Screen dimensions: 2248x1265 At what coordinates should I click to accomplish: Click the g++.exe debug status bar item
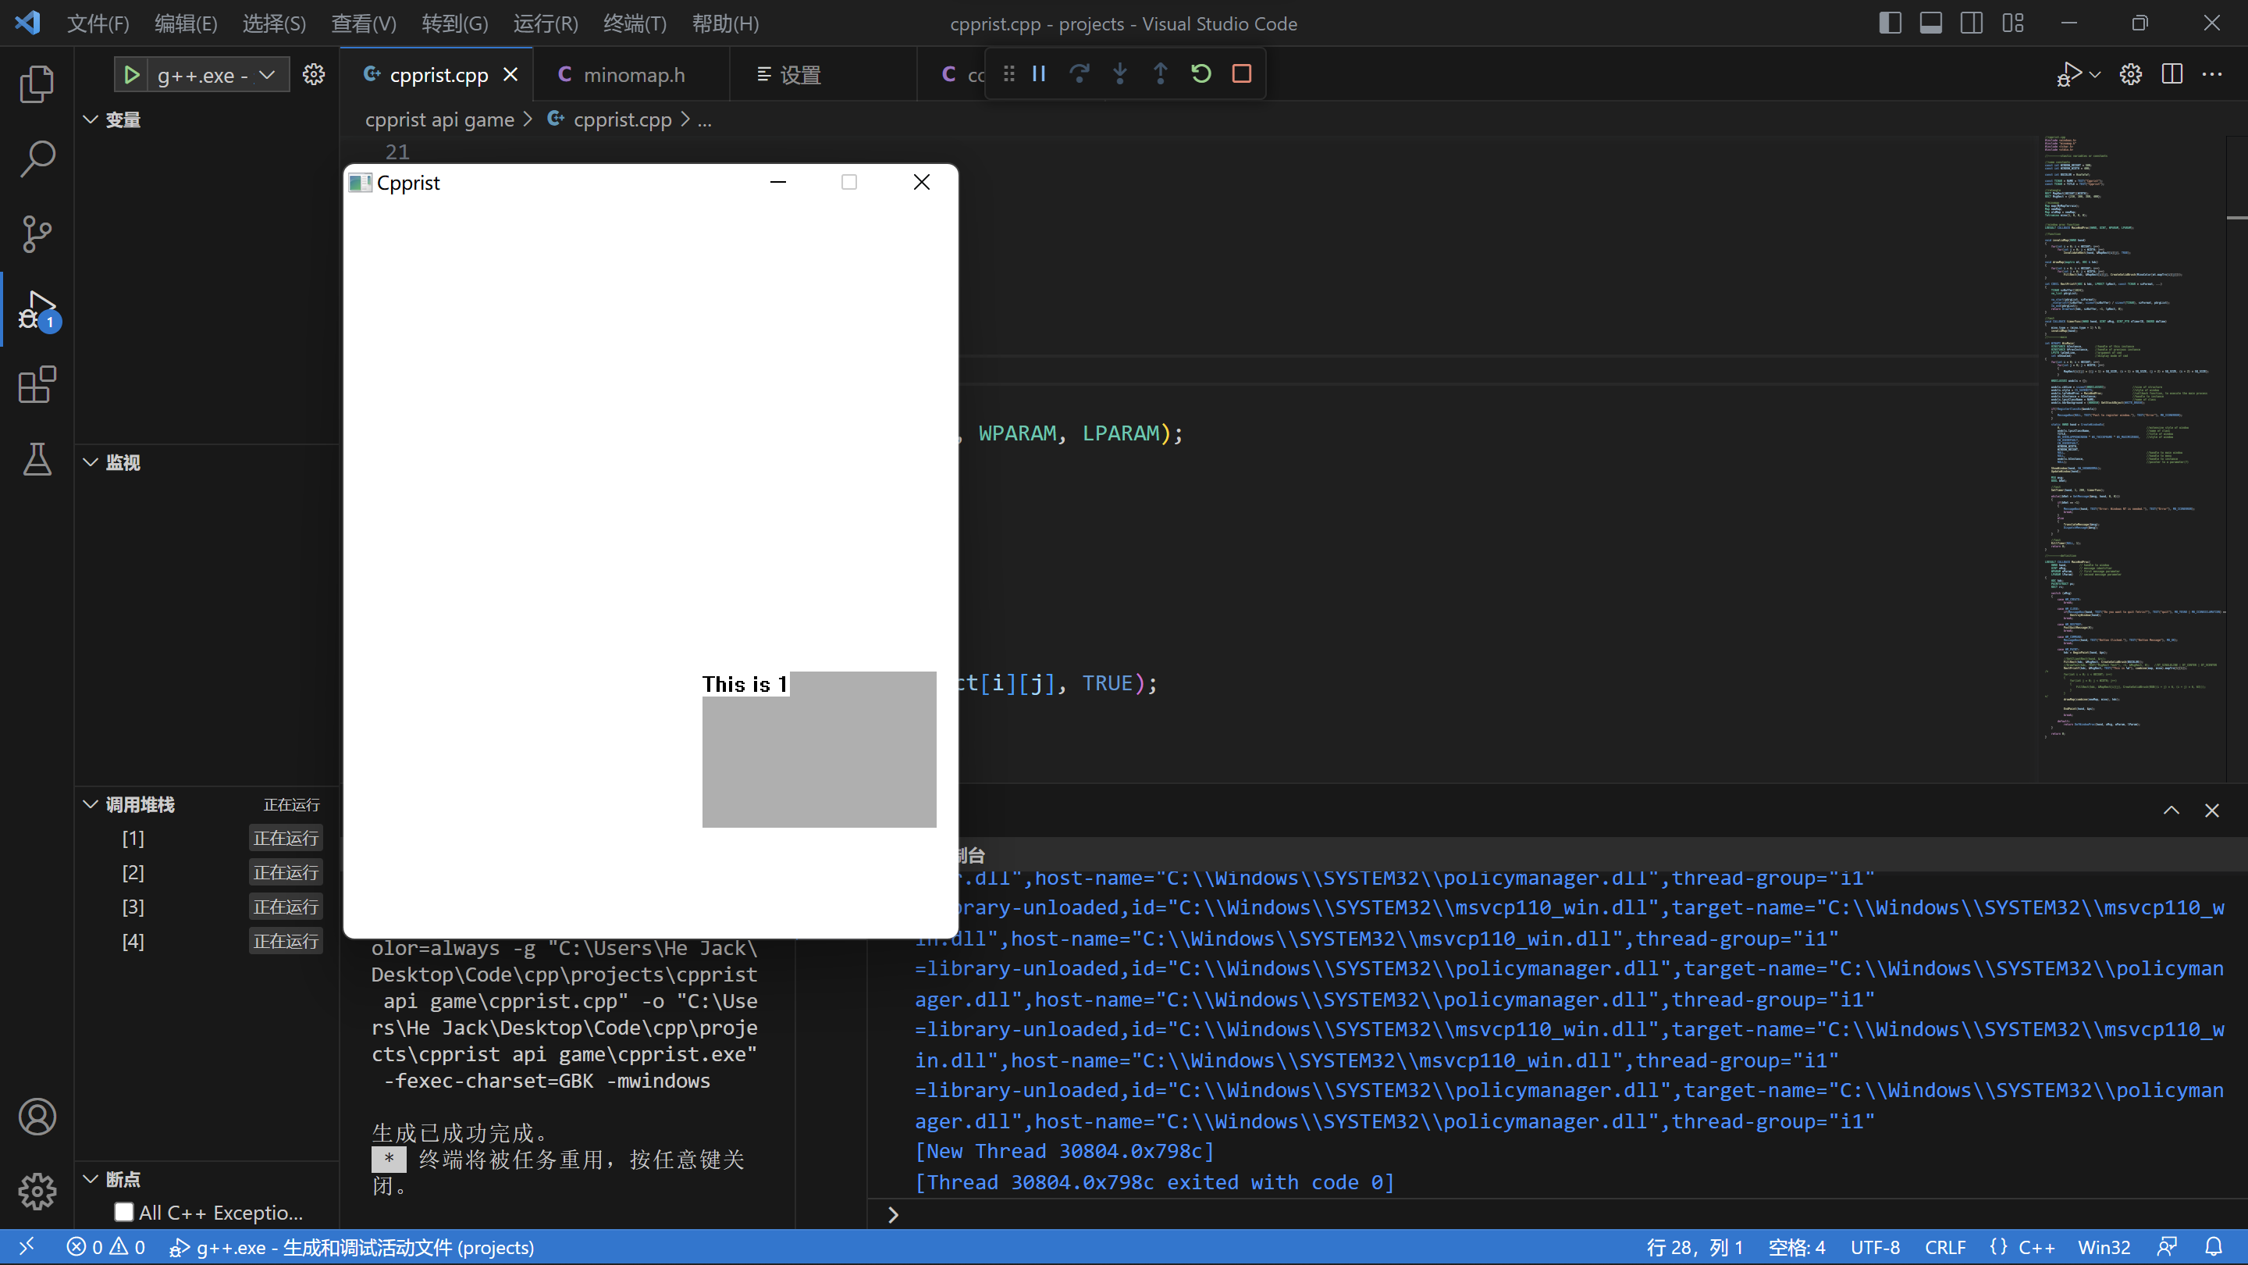click(x=352, y=1247)
